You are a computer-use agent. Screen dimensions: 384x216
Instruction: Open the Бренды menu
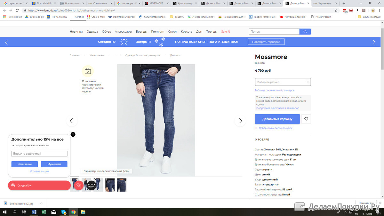141,32
